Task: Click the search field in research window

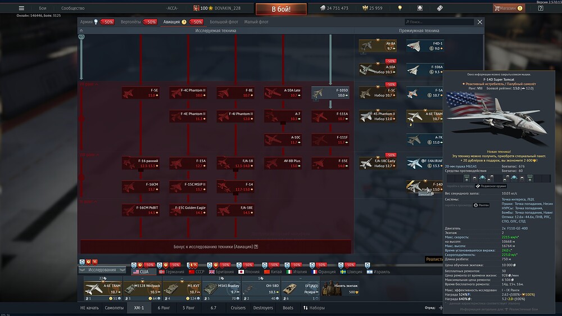Action: tap(439, 22)
